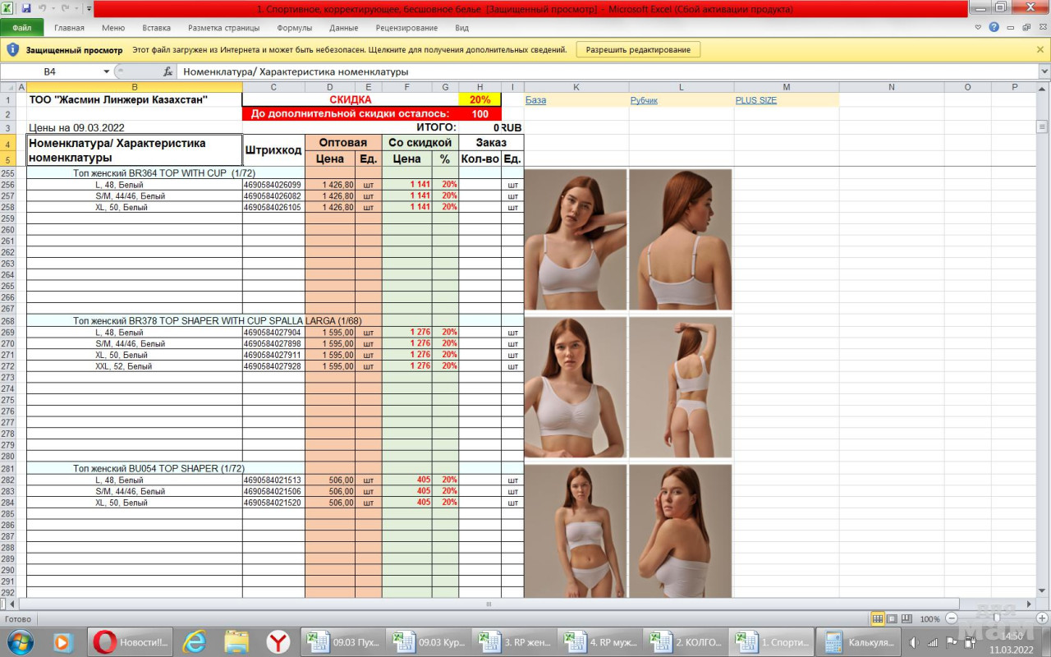Screen dimensions: 1051x657
Task: Open the Файл tab
Action: point(22,27)
